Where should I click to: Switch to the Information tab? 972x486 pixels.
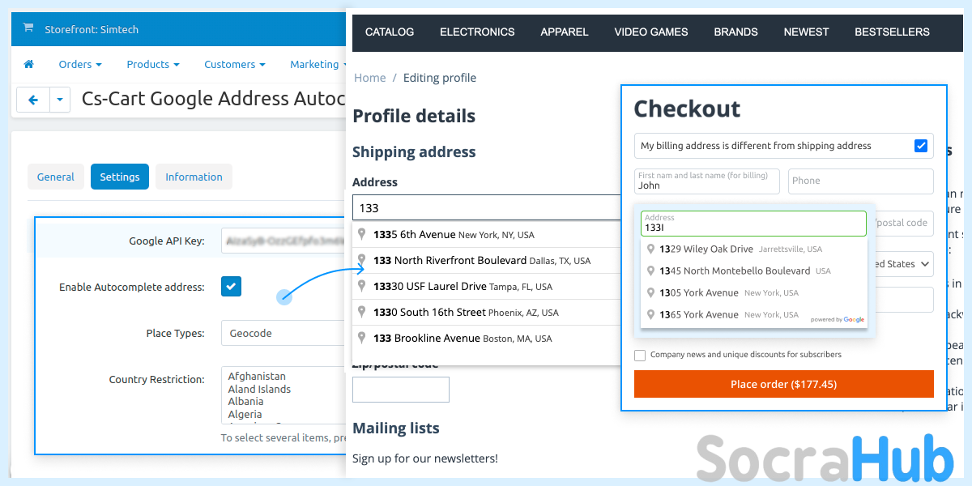pyautogui.click(x=194, y=177)
